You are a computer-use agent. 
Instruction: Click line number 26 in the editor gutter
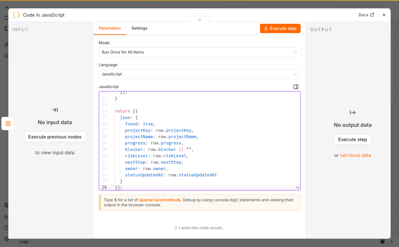104,187
